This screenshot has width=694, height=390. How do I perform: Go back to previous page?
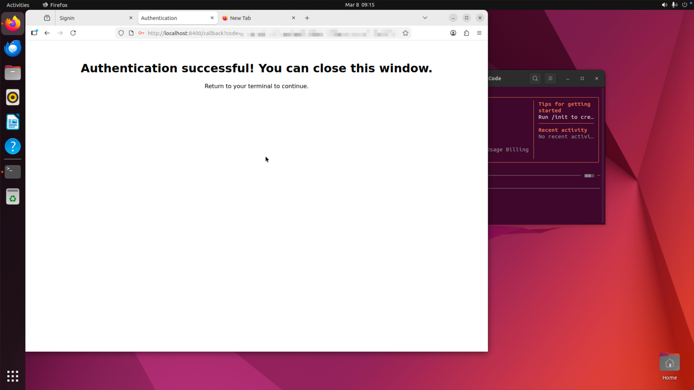point(47,33)
